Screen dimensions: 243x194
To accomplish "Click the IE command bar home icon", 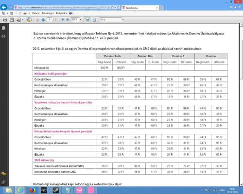I will [3, 13].
